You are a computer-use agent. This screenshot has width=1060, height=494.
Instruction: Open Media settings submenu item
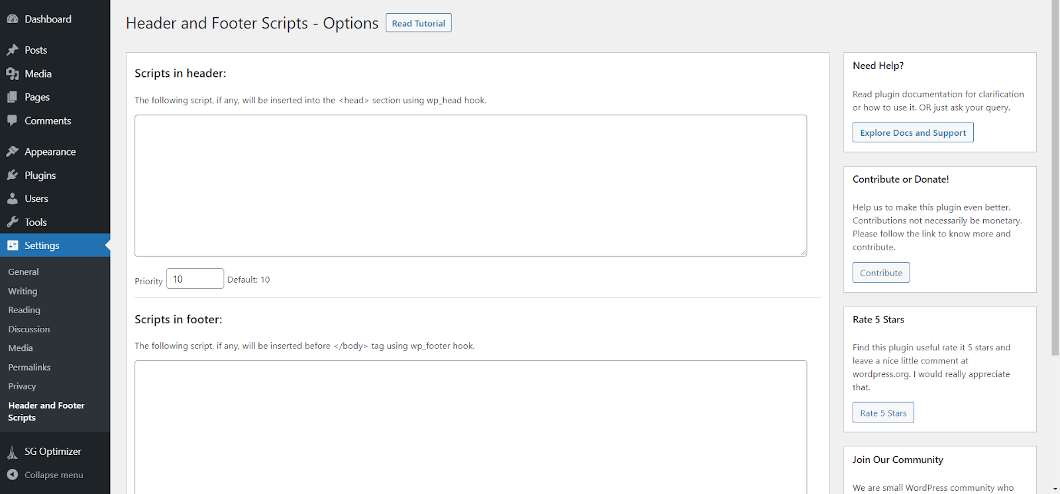[21, 348]
